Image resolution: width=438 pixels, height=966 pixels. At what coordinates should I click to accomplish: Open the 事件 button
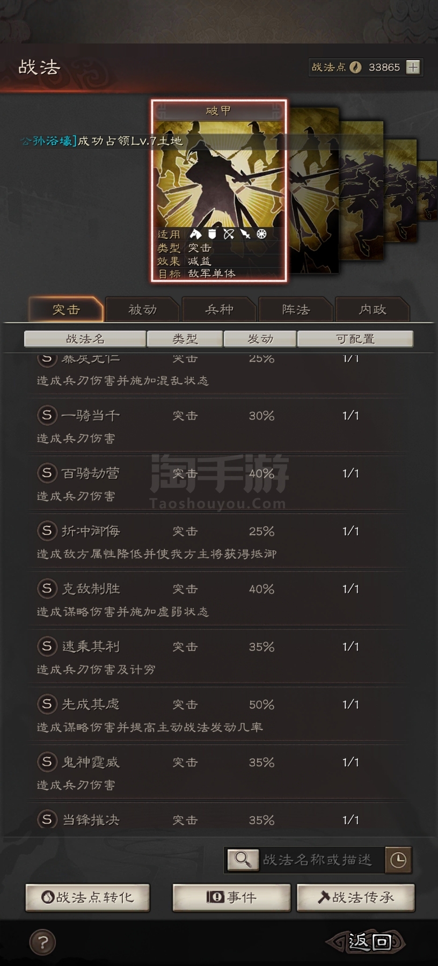231,897
